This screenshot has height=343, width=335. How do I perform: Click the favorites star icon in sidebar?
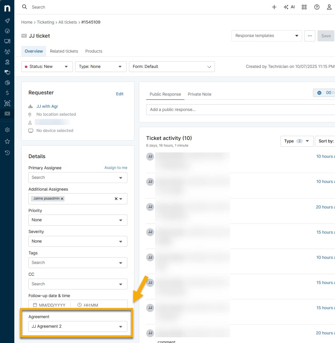coord(7,141)
